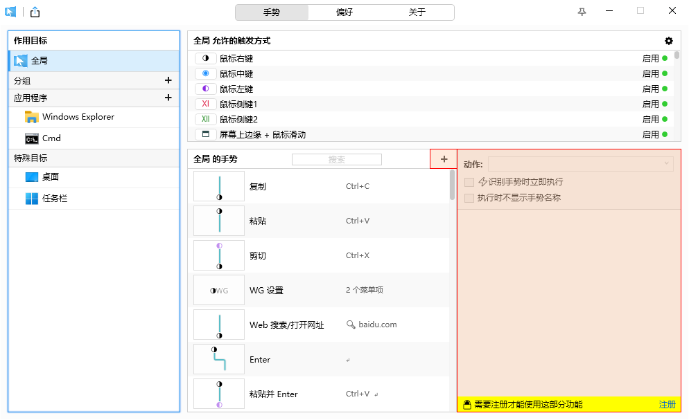Add an application using the + beside 应用程序
The image size is (689, 420).
tap(168, 98)
